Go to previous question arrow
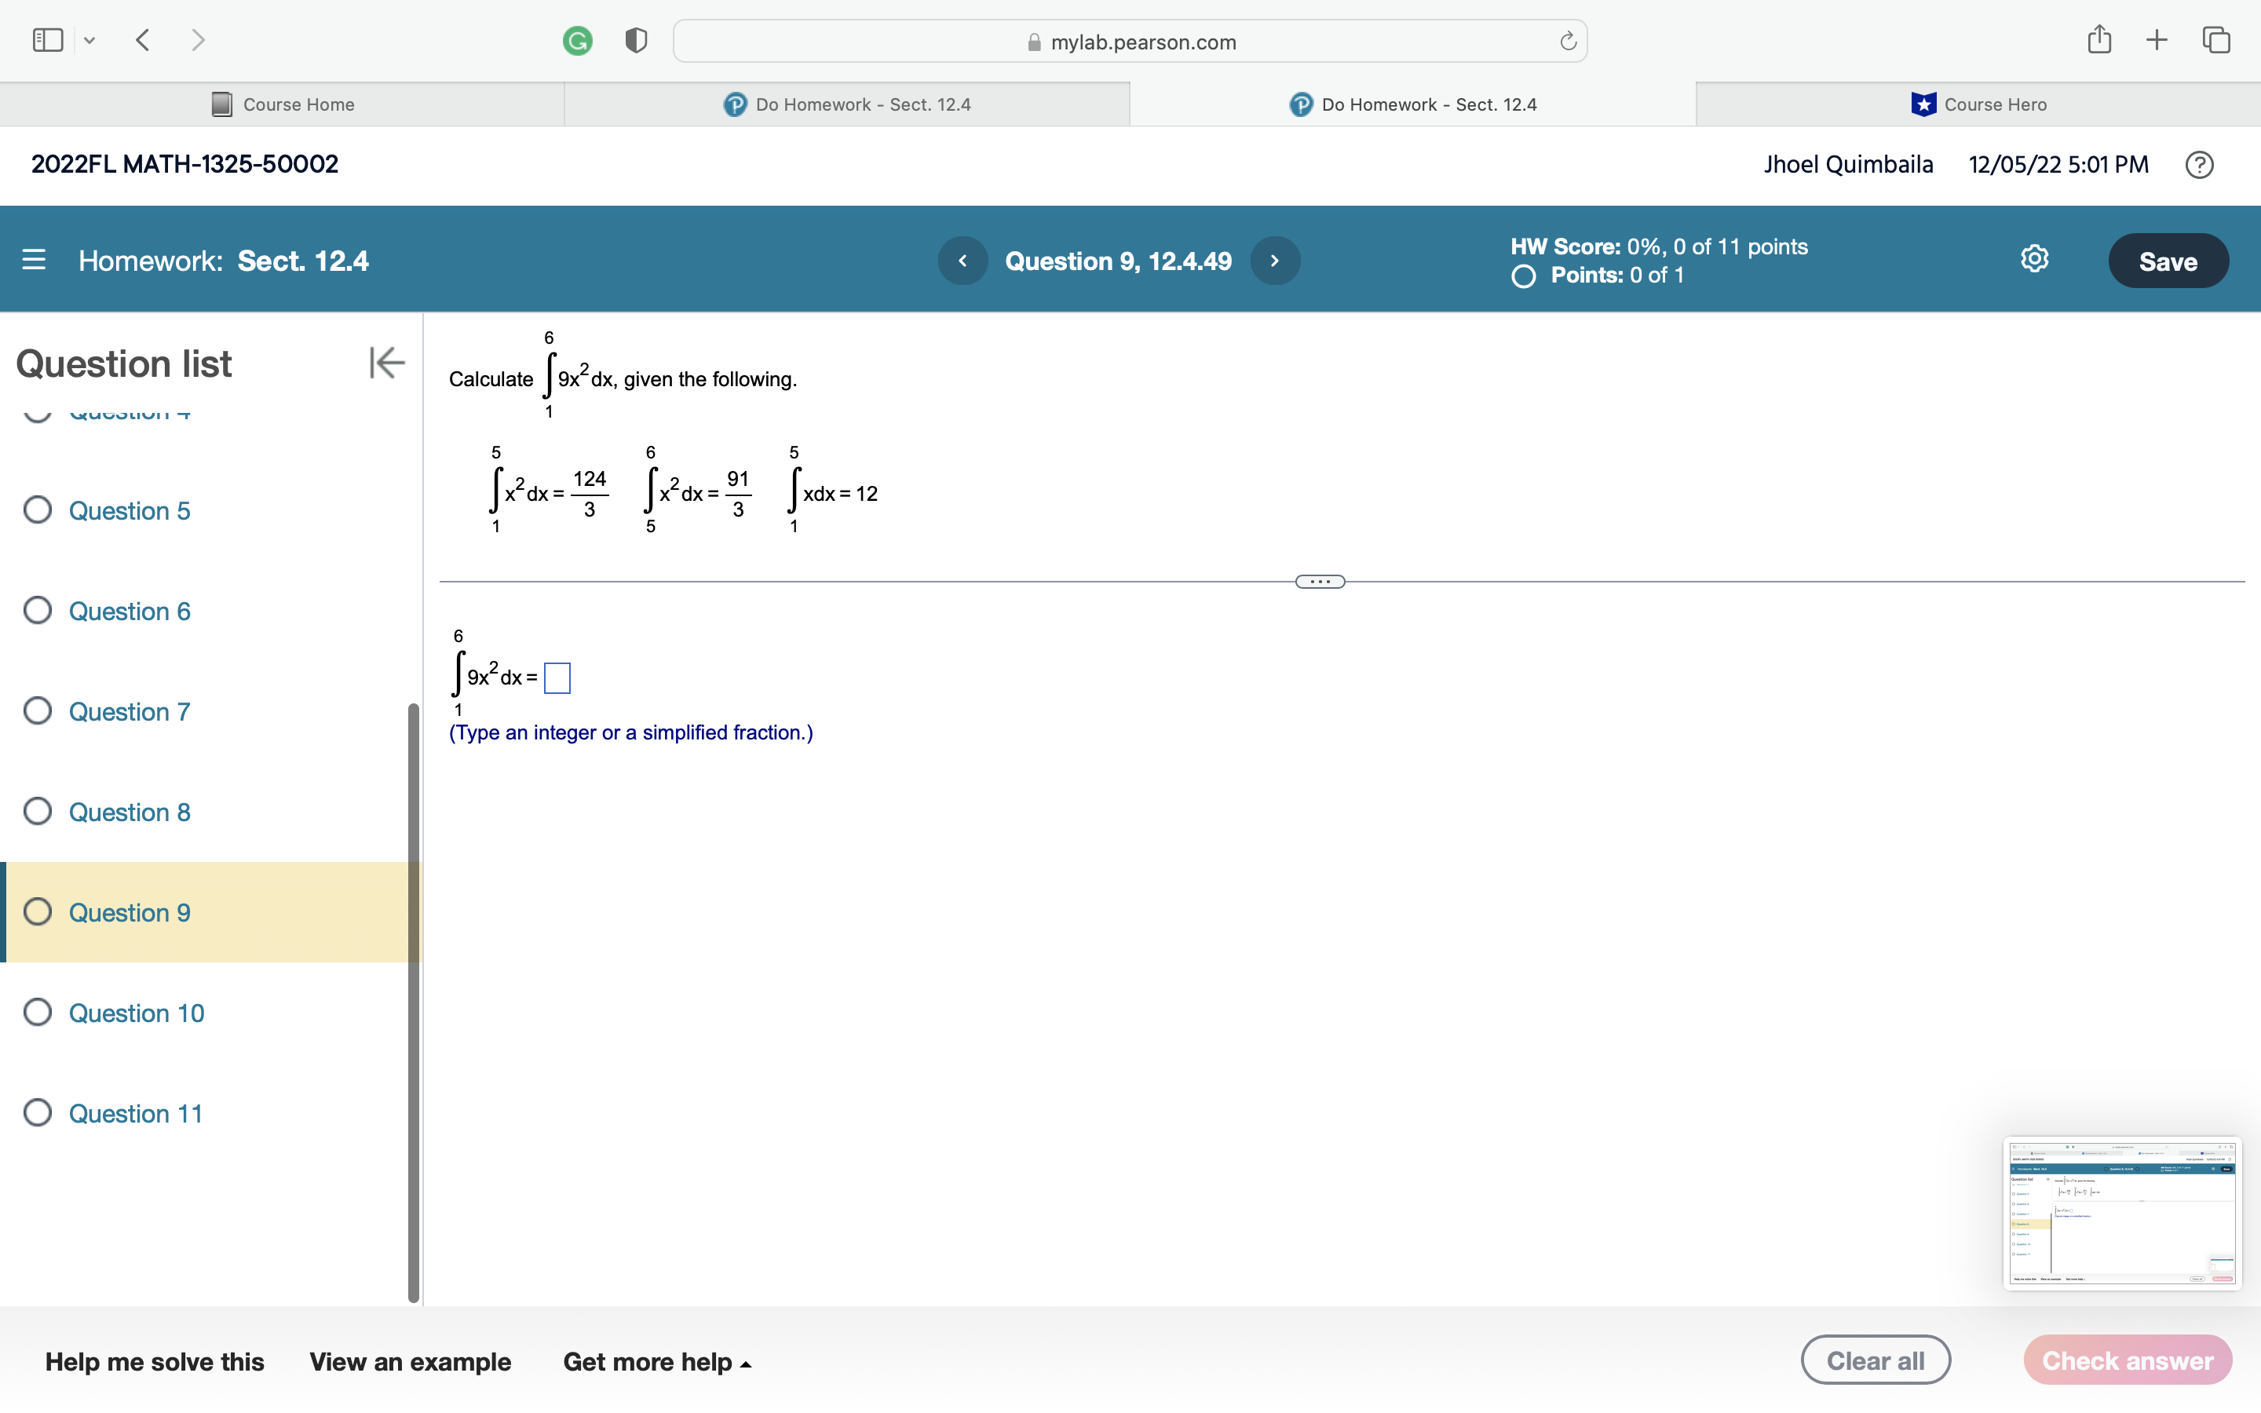 (x=962, y=261)
